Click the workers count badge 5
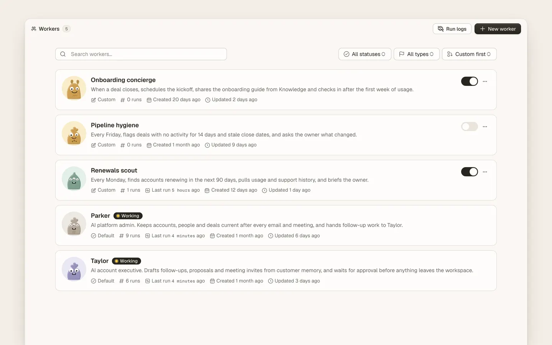 pyautogui.click(x=66, y=29)
